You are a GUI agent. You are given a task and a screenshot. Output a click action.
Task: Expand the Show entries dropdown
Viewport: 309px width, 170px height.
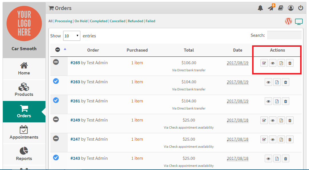[71, 36]
